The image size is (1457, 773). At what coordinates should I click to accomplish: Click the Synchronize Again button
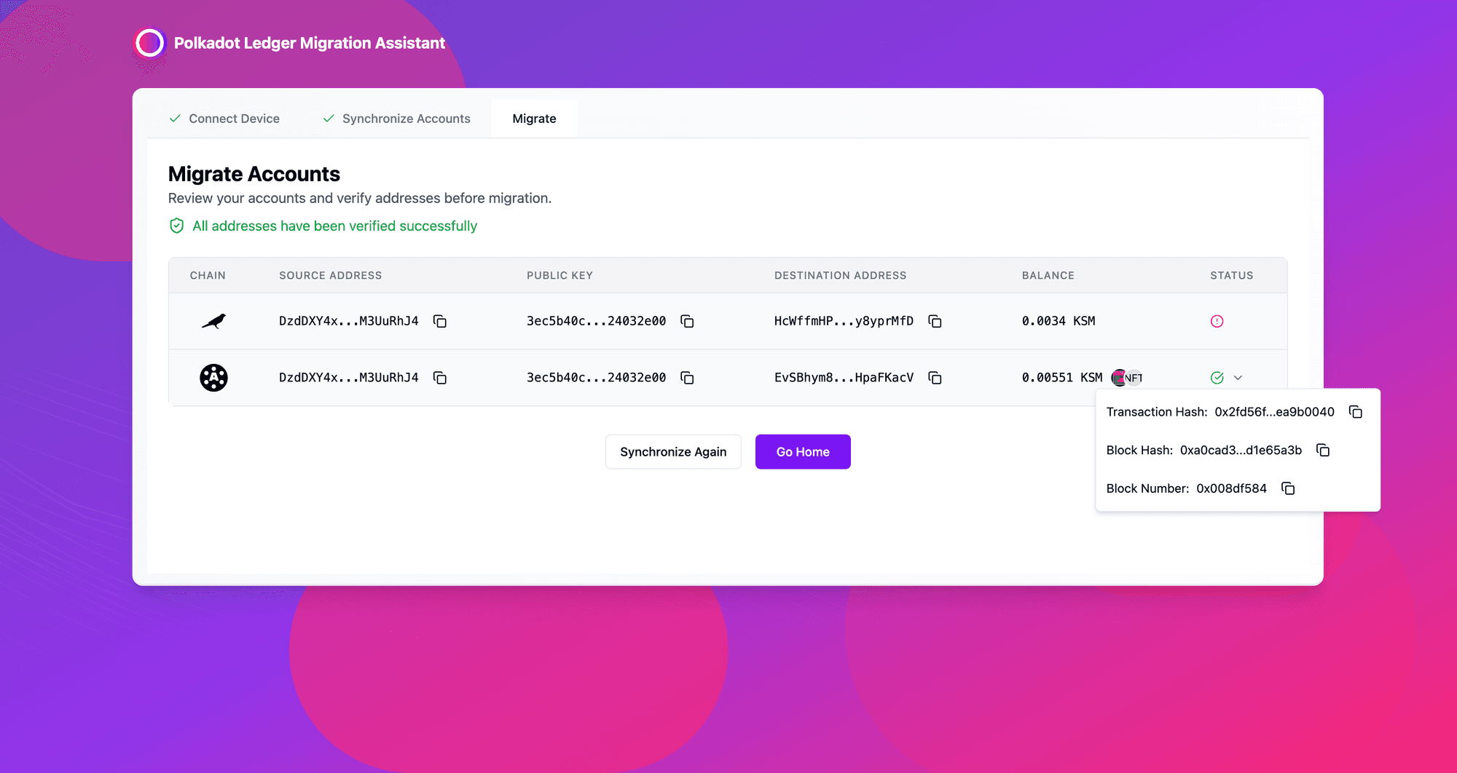tap(673, 452)
